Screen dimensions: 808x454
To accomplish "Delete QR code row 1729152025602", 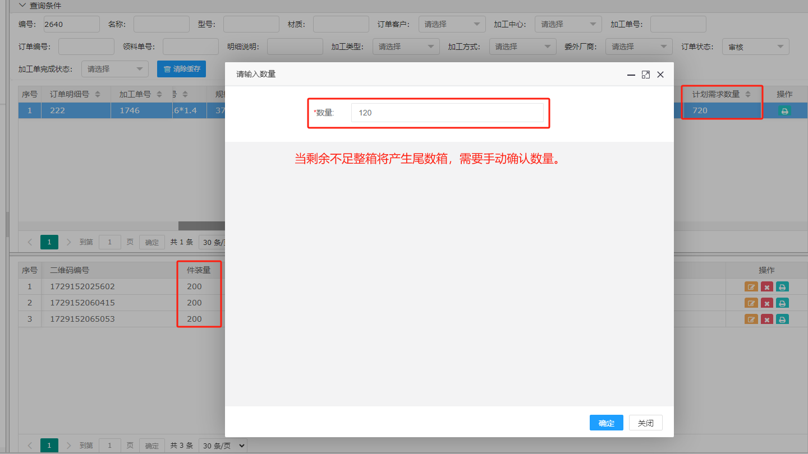I will [x=766, y=287].
